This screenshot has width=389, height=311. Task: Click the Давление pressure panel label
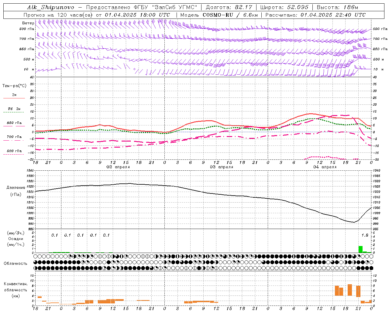click(x=15, y=188)
